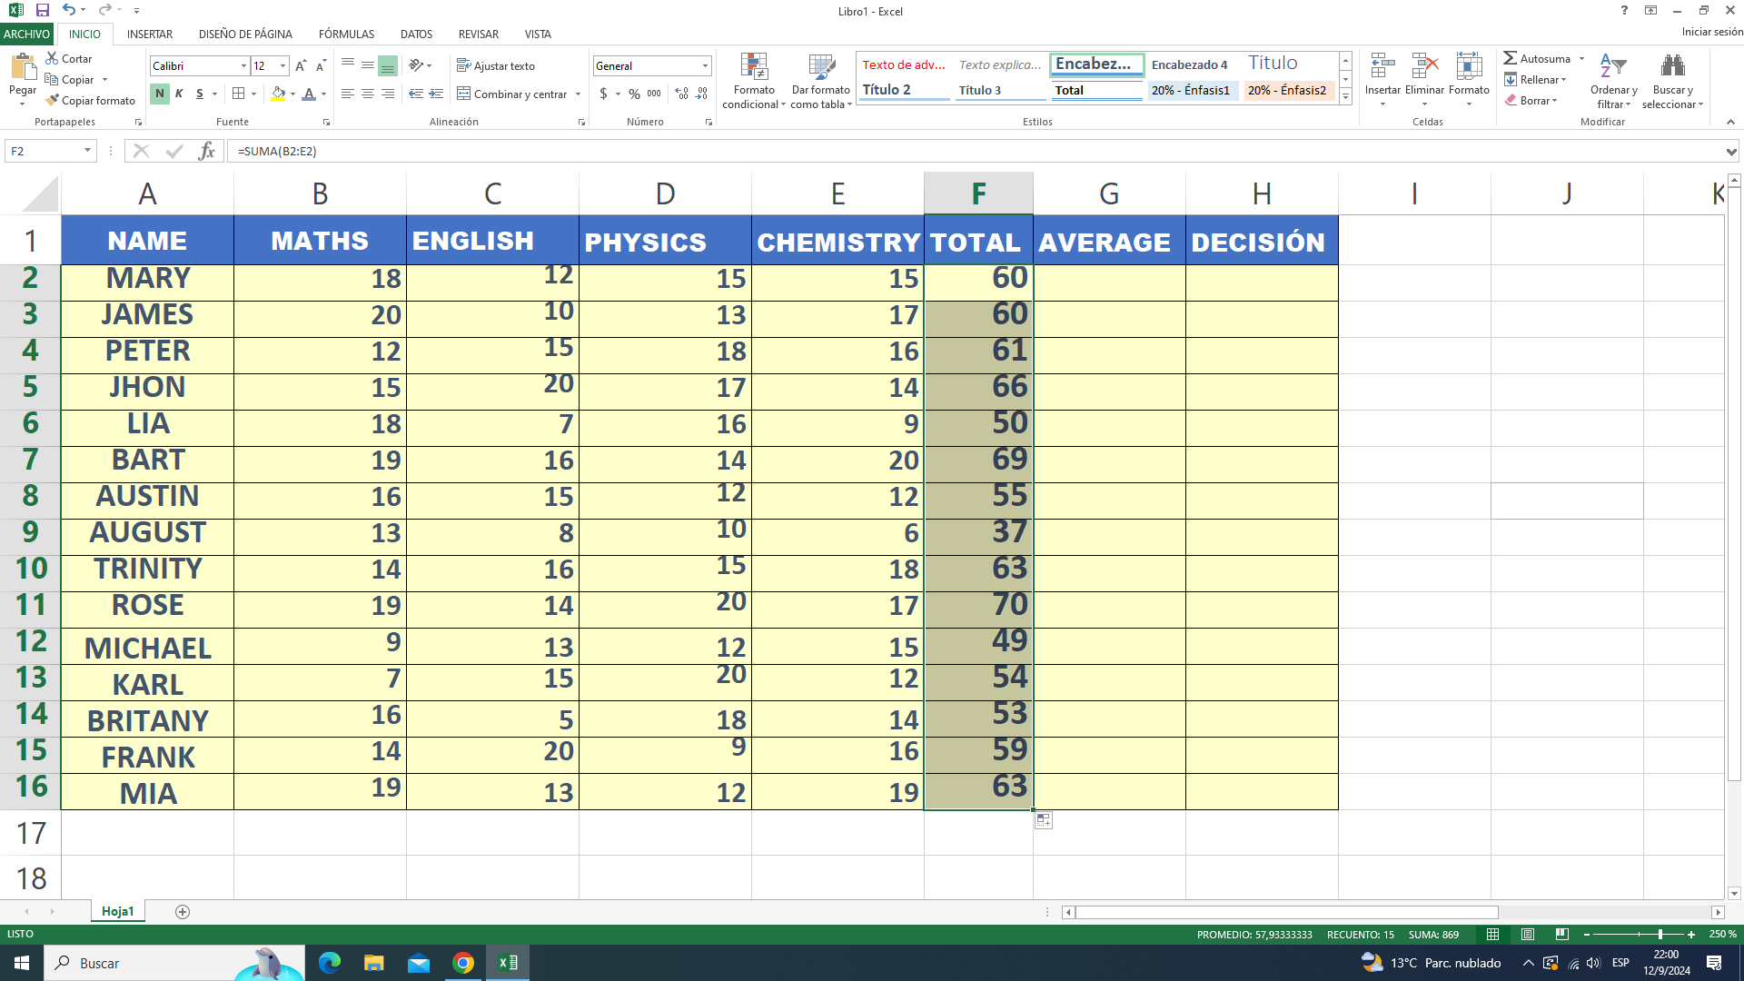Click Ajustar texto button
The width and height of the screenshot is (1744, 981).
tap(496, 66)
